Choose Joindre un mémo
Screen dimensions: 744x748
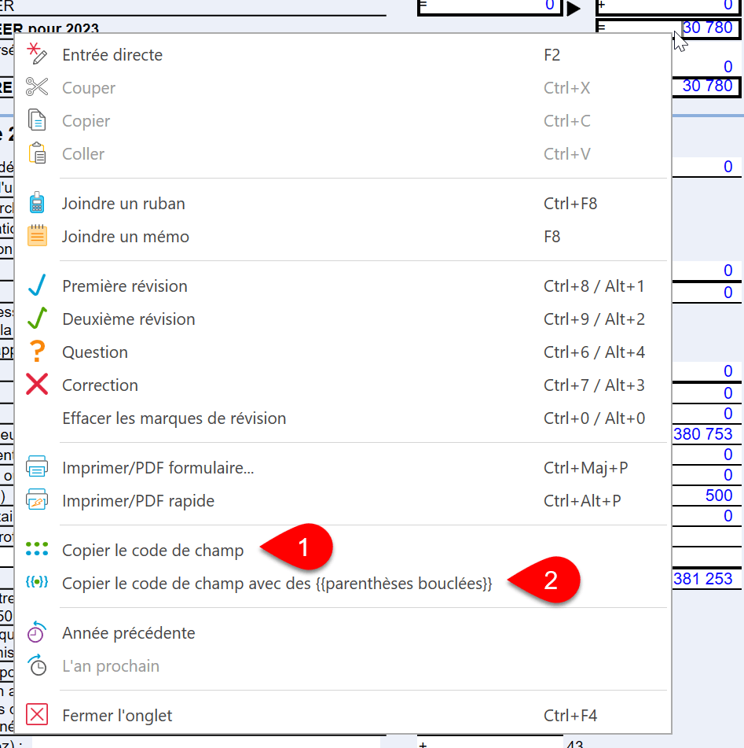(x=343, y=236)
